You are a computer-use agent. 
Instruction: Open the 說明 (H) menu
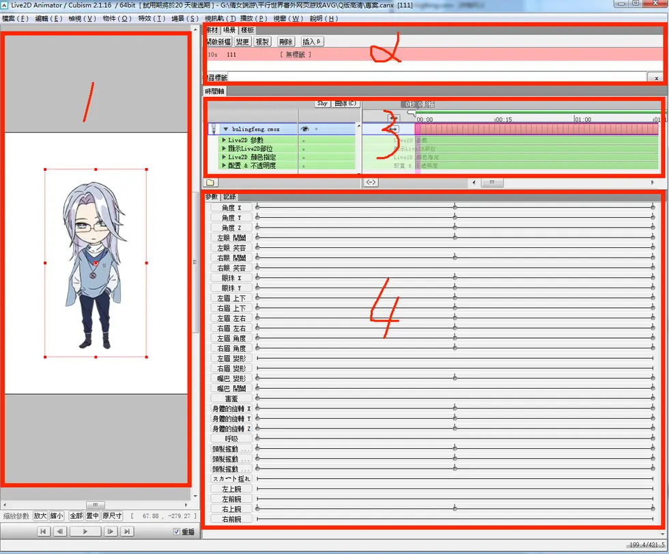[x=324, y=18]
